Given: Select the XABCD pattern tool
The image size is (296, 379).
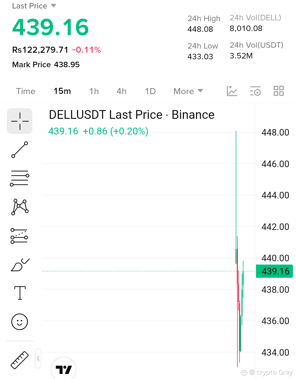Looking at the screenshot, I should tap(20, 207).
